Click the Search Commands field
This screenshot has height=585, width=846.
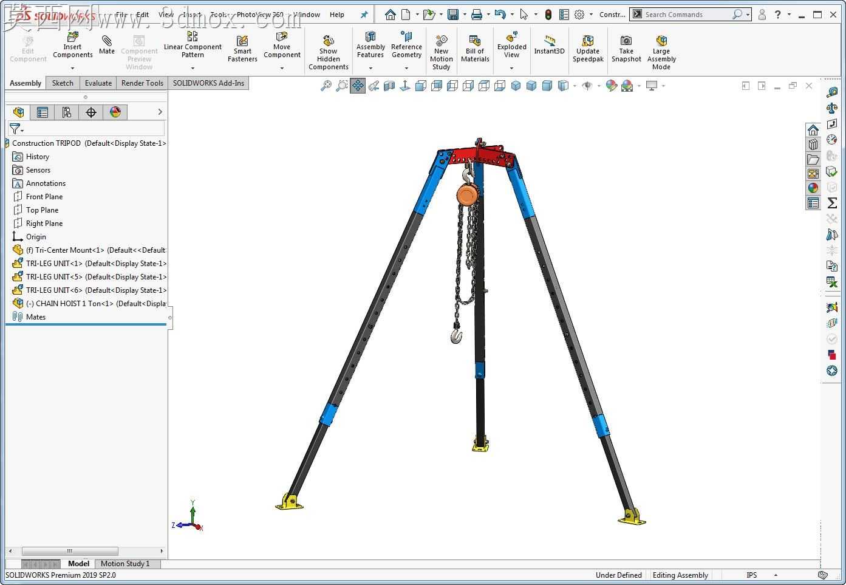pyautogui.click(x=686, y=14)
